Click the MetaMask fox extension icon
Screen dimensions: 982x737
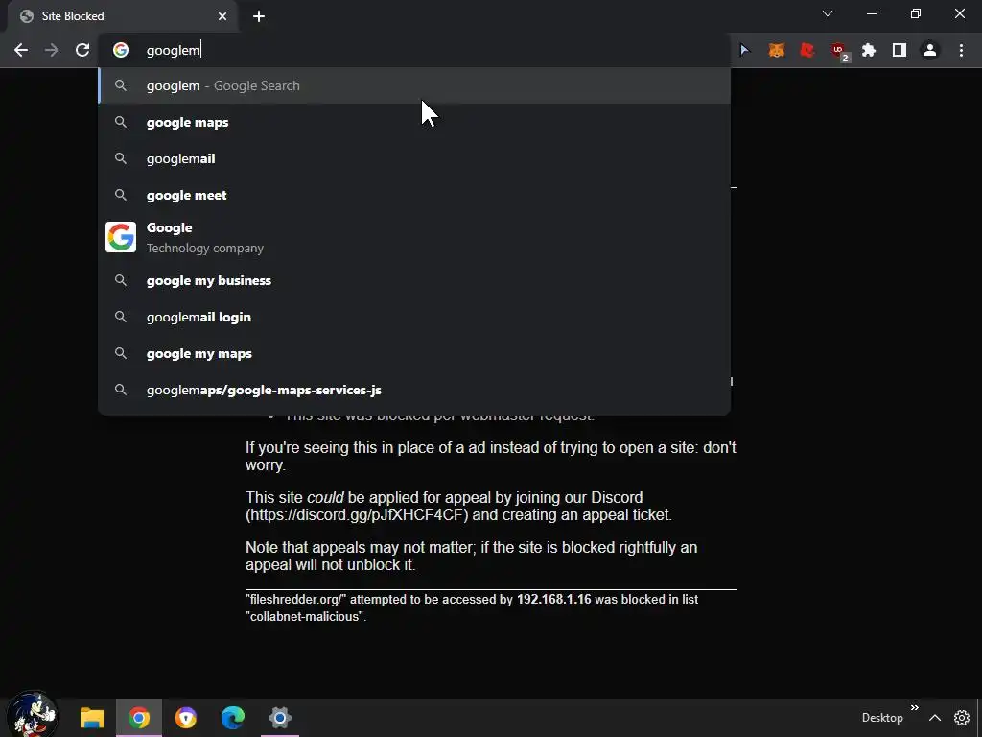pyautogui.click(x=777, y=50)
